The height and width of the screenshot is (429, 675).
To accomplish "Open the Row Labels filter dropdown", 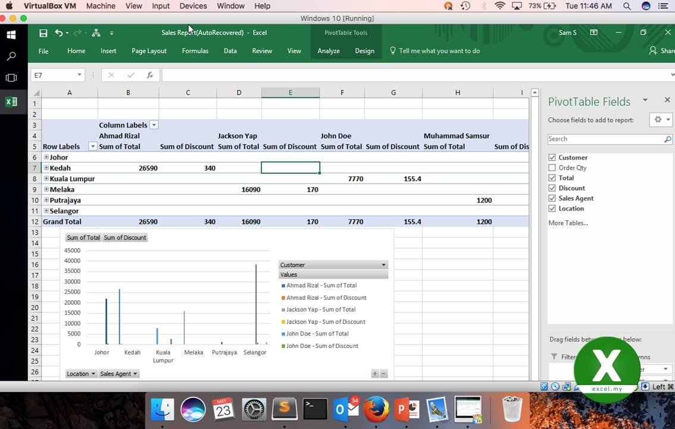I will (x=93, y=147).
